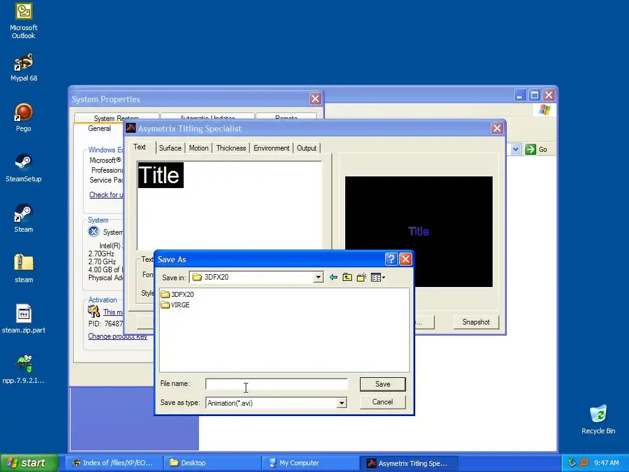This screenshot has width=629, height=472.
Task: Select the SteamSetup desktop icon
Action: [x=24, y=168]
